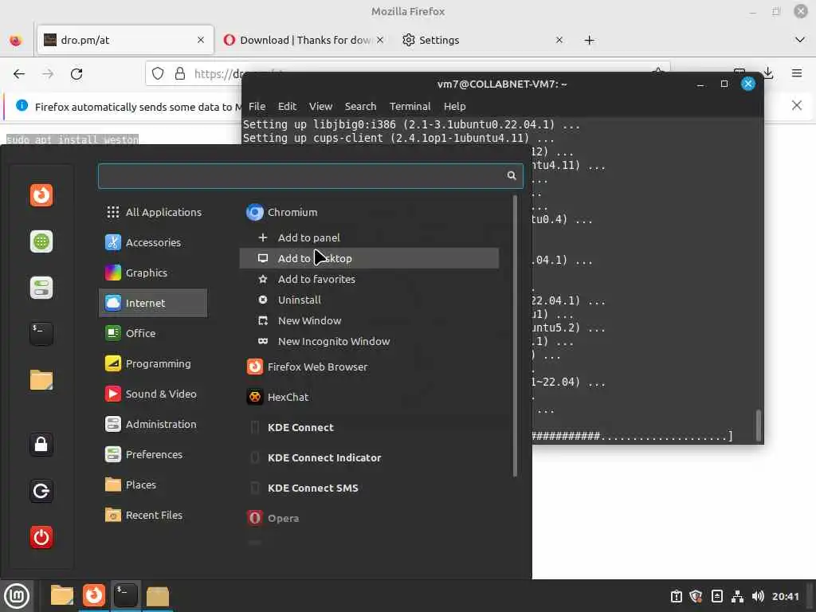
Task: Open System Settings from the favorites sidebar
Action: (x=41, y=288)
